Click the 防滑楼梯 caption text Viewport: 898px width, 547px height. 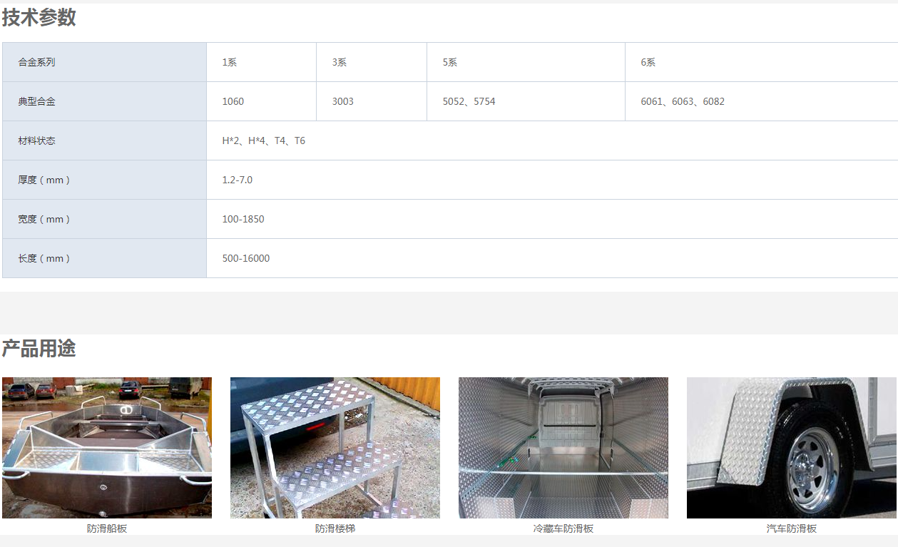pos(335,528)
